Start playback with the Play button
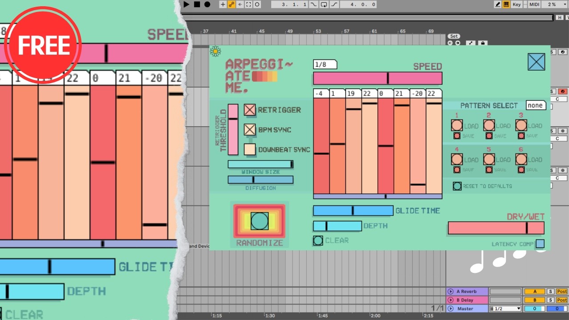The image size is (569, 320). [187, 4]
